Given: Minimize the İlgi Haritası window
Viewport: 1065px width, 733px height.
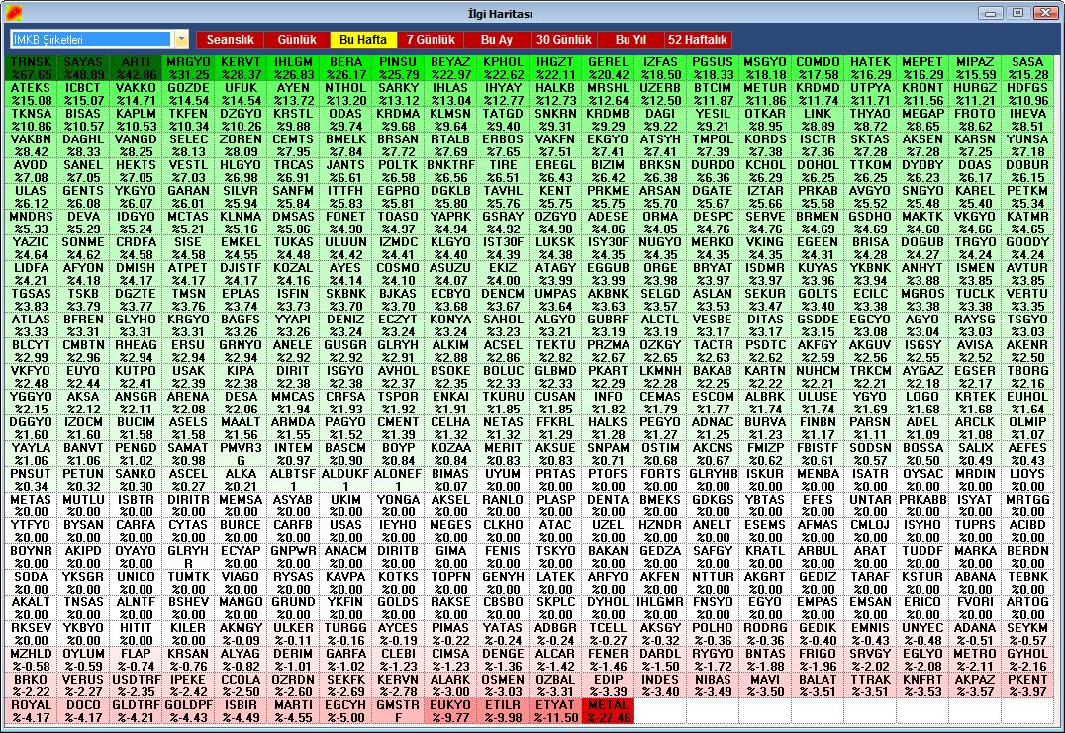Looking at the screenshot, I should pyautogui.click(x=991, y=13).
